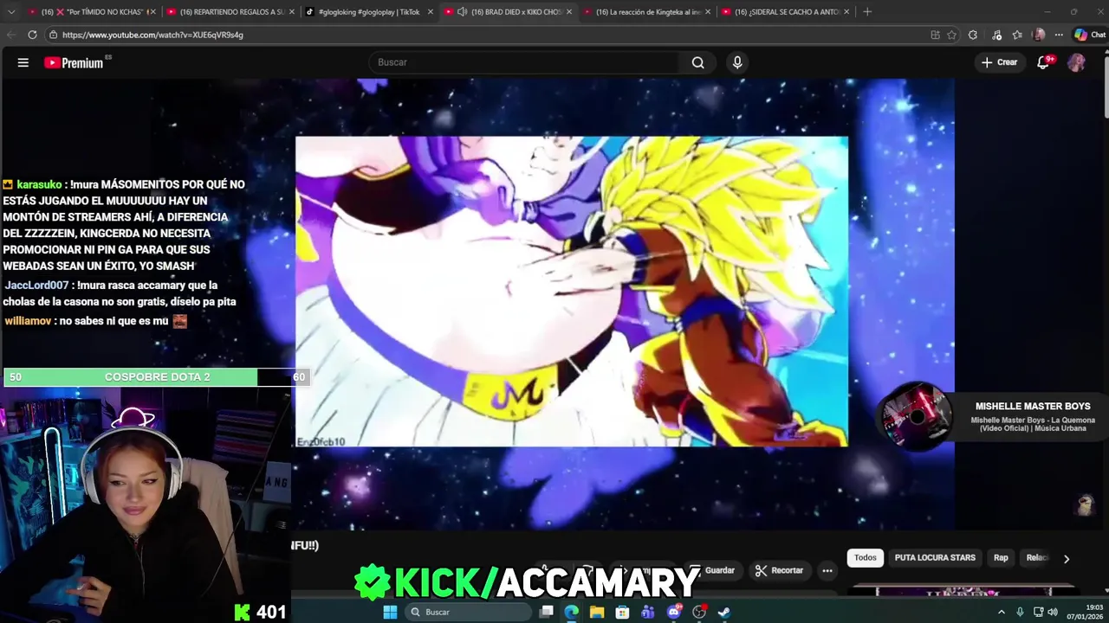Screen dimensions: 1109x623
Task: Select PUTA LOCURA STARS filter chip
Action: [x=935, y=558]
